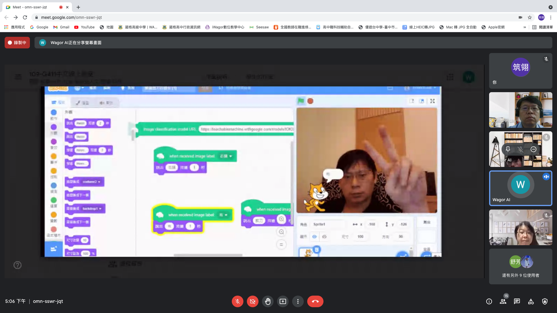Toggle the muted microphone button
This screenshot has width=557, height=313.
pyautogui.click(x=237, y=301)
